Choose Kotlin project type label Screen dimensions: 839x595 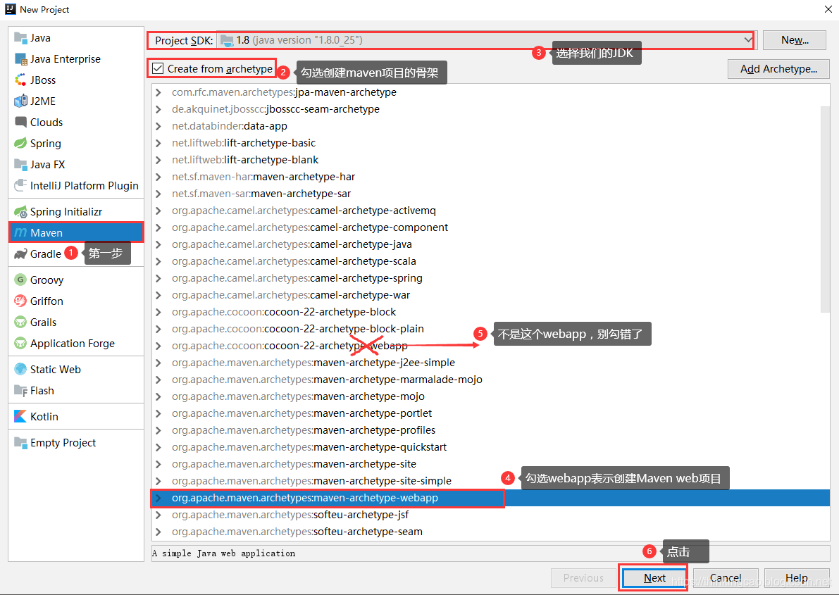[x=44, y=416]
